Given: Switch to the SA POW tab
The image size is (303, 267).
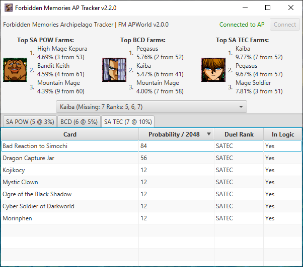Looking at the screenshot, I should [30, 122].
